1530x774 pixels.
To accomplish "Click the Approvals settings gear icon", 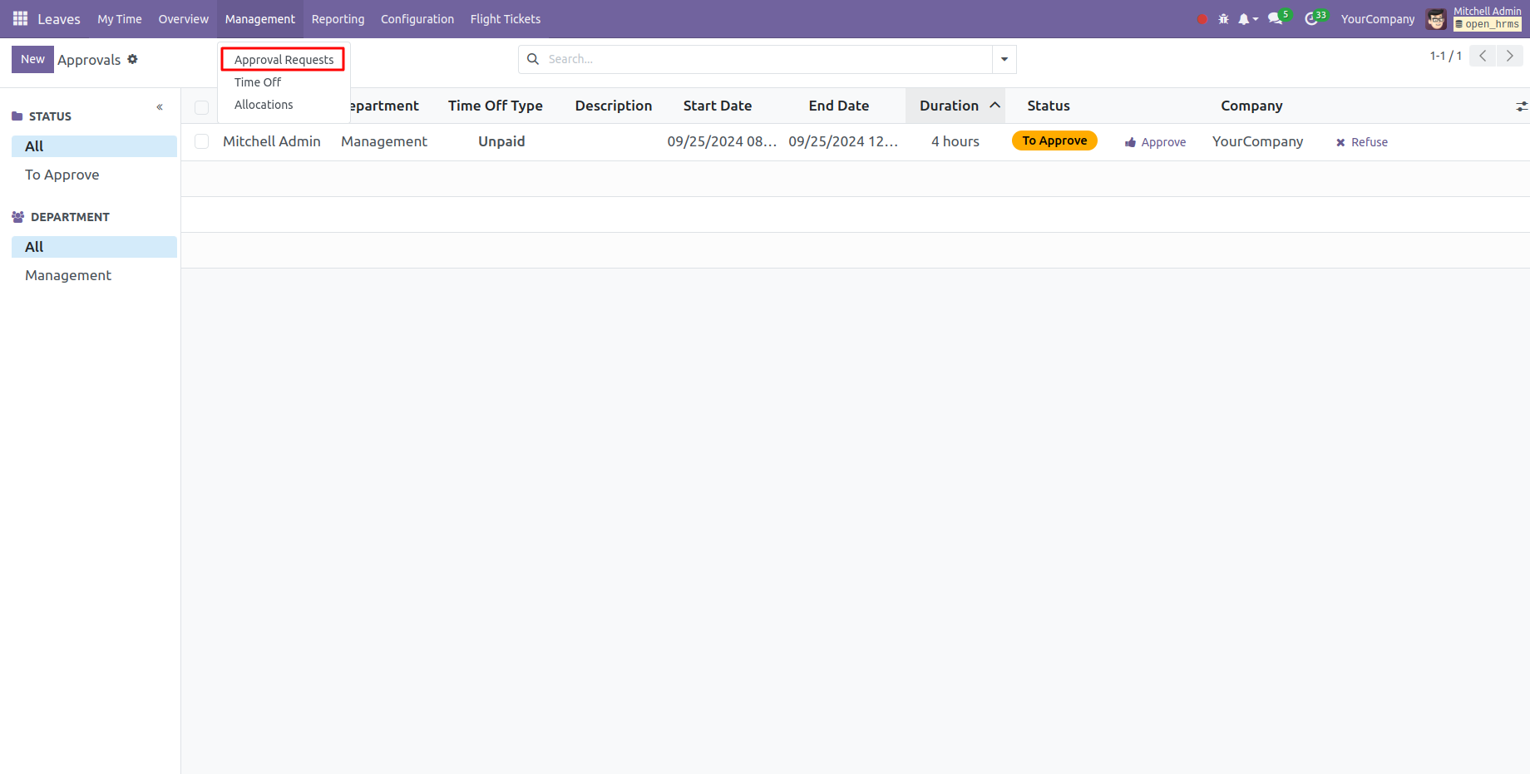I will click(x=132, y=59).
